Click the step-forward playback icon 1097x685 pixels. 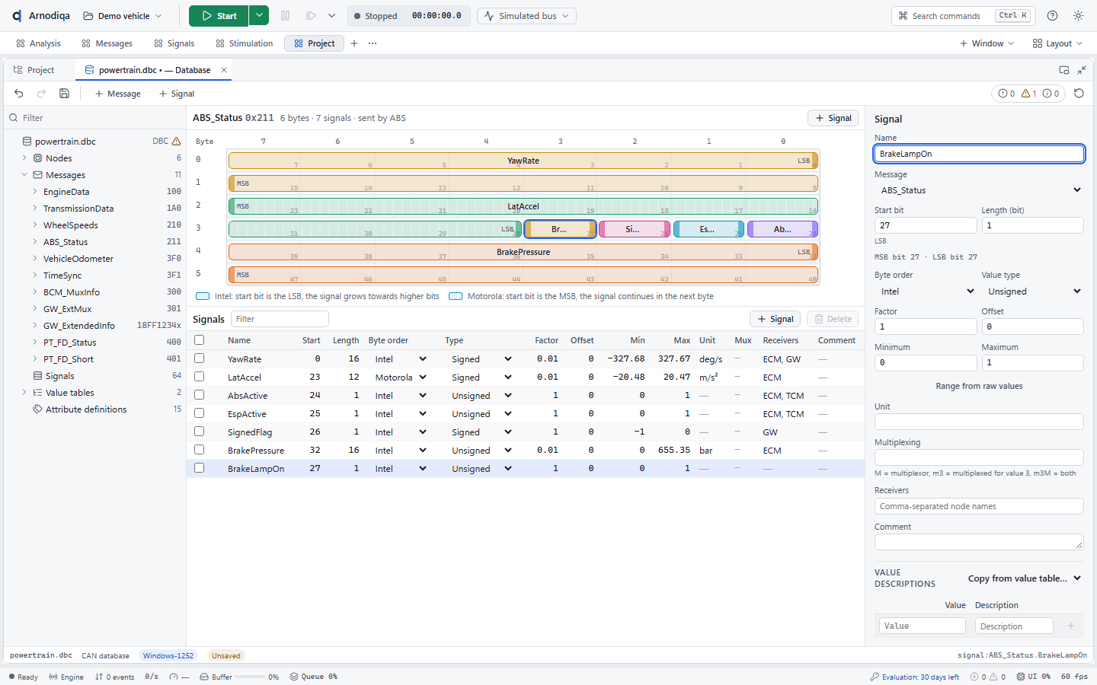311,16
